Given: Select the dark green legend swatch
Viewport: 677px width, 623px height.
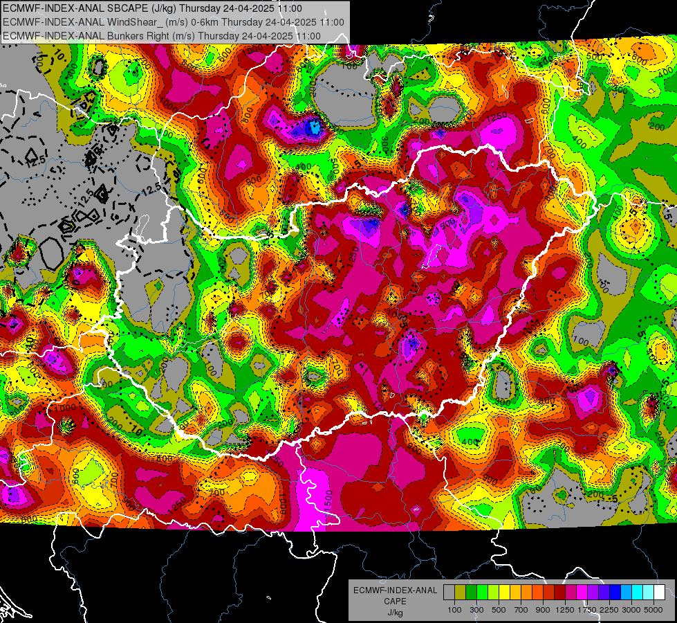Looking at the screenshot, I should [x=471, y=593].
